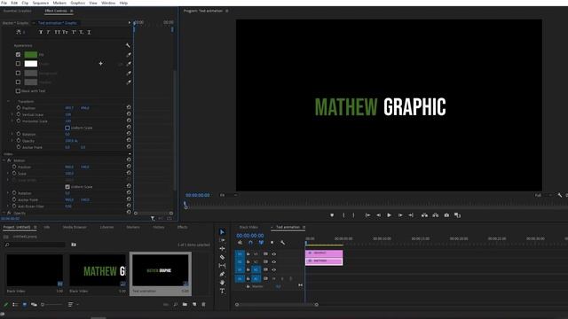Expand the Motion Rotation property
The width and height of the screenshot is (568, 319).
[8, 193]
